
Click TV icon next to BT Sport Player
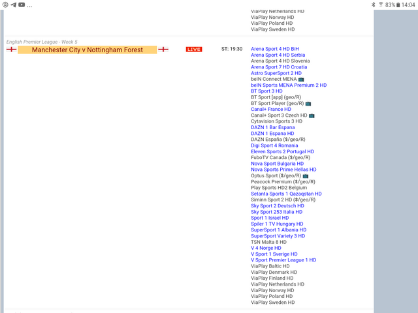tap(308, 104)
